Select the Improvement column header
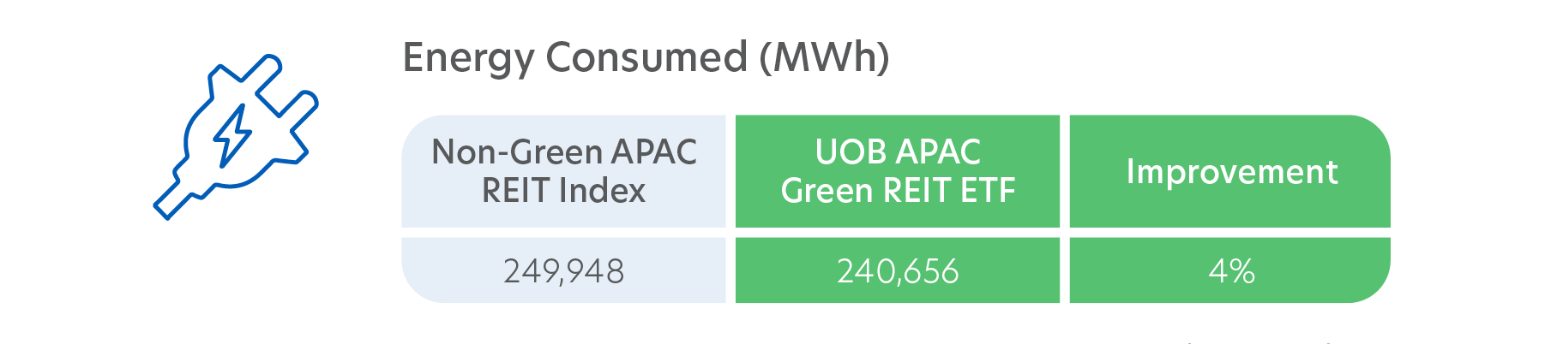The height and width of the screenshot is (344, 1563). point(1229,171)
